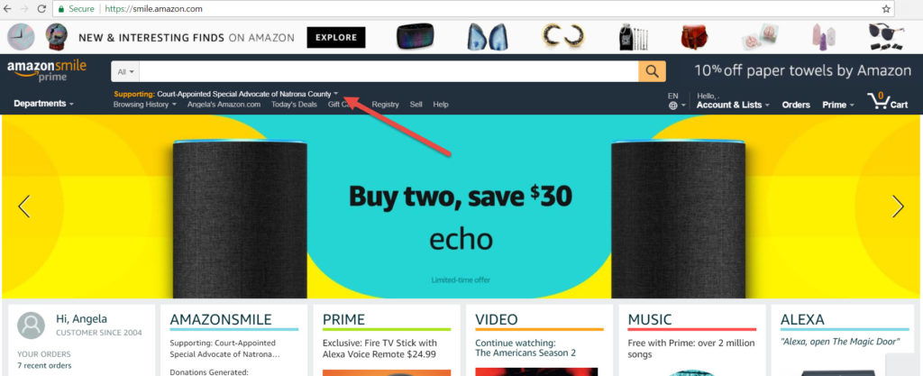Bookmark page with the star icon

(886, 9)
